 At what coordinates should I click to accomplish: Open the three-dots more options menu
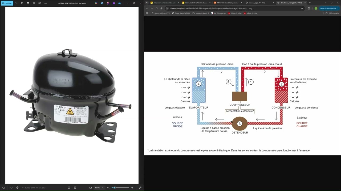[x=46, y=3]
